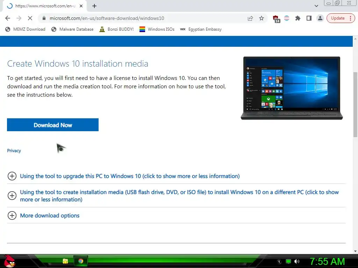Click the More download options link text
This screenshot has width=358, height=268.
[x=50, y=216]
